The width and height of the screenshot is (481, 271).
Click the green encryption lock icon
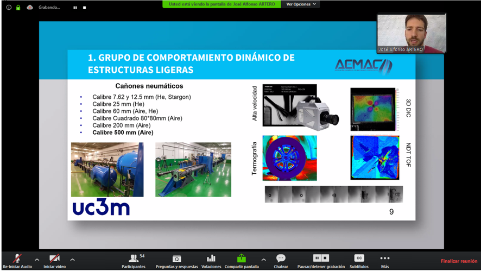click(18, 8)
